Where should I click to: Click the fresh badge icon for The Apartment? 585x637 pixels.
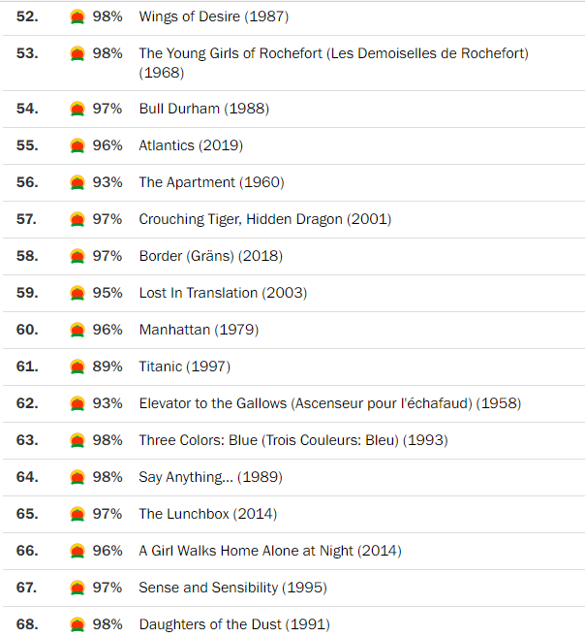coord(77,183)
